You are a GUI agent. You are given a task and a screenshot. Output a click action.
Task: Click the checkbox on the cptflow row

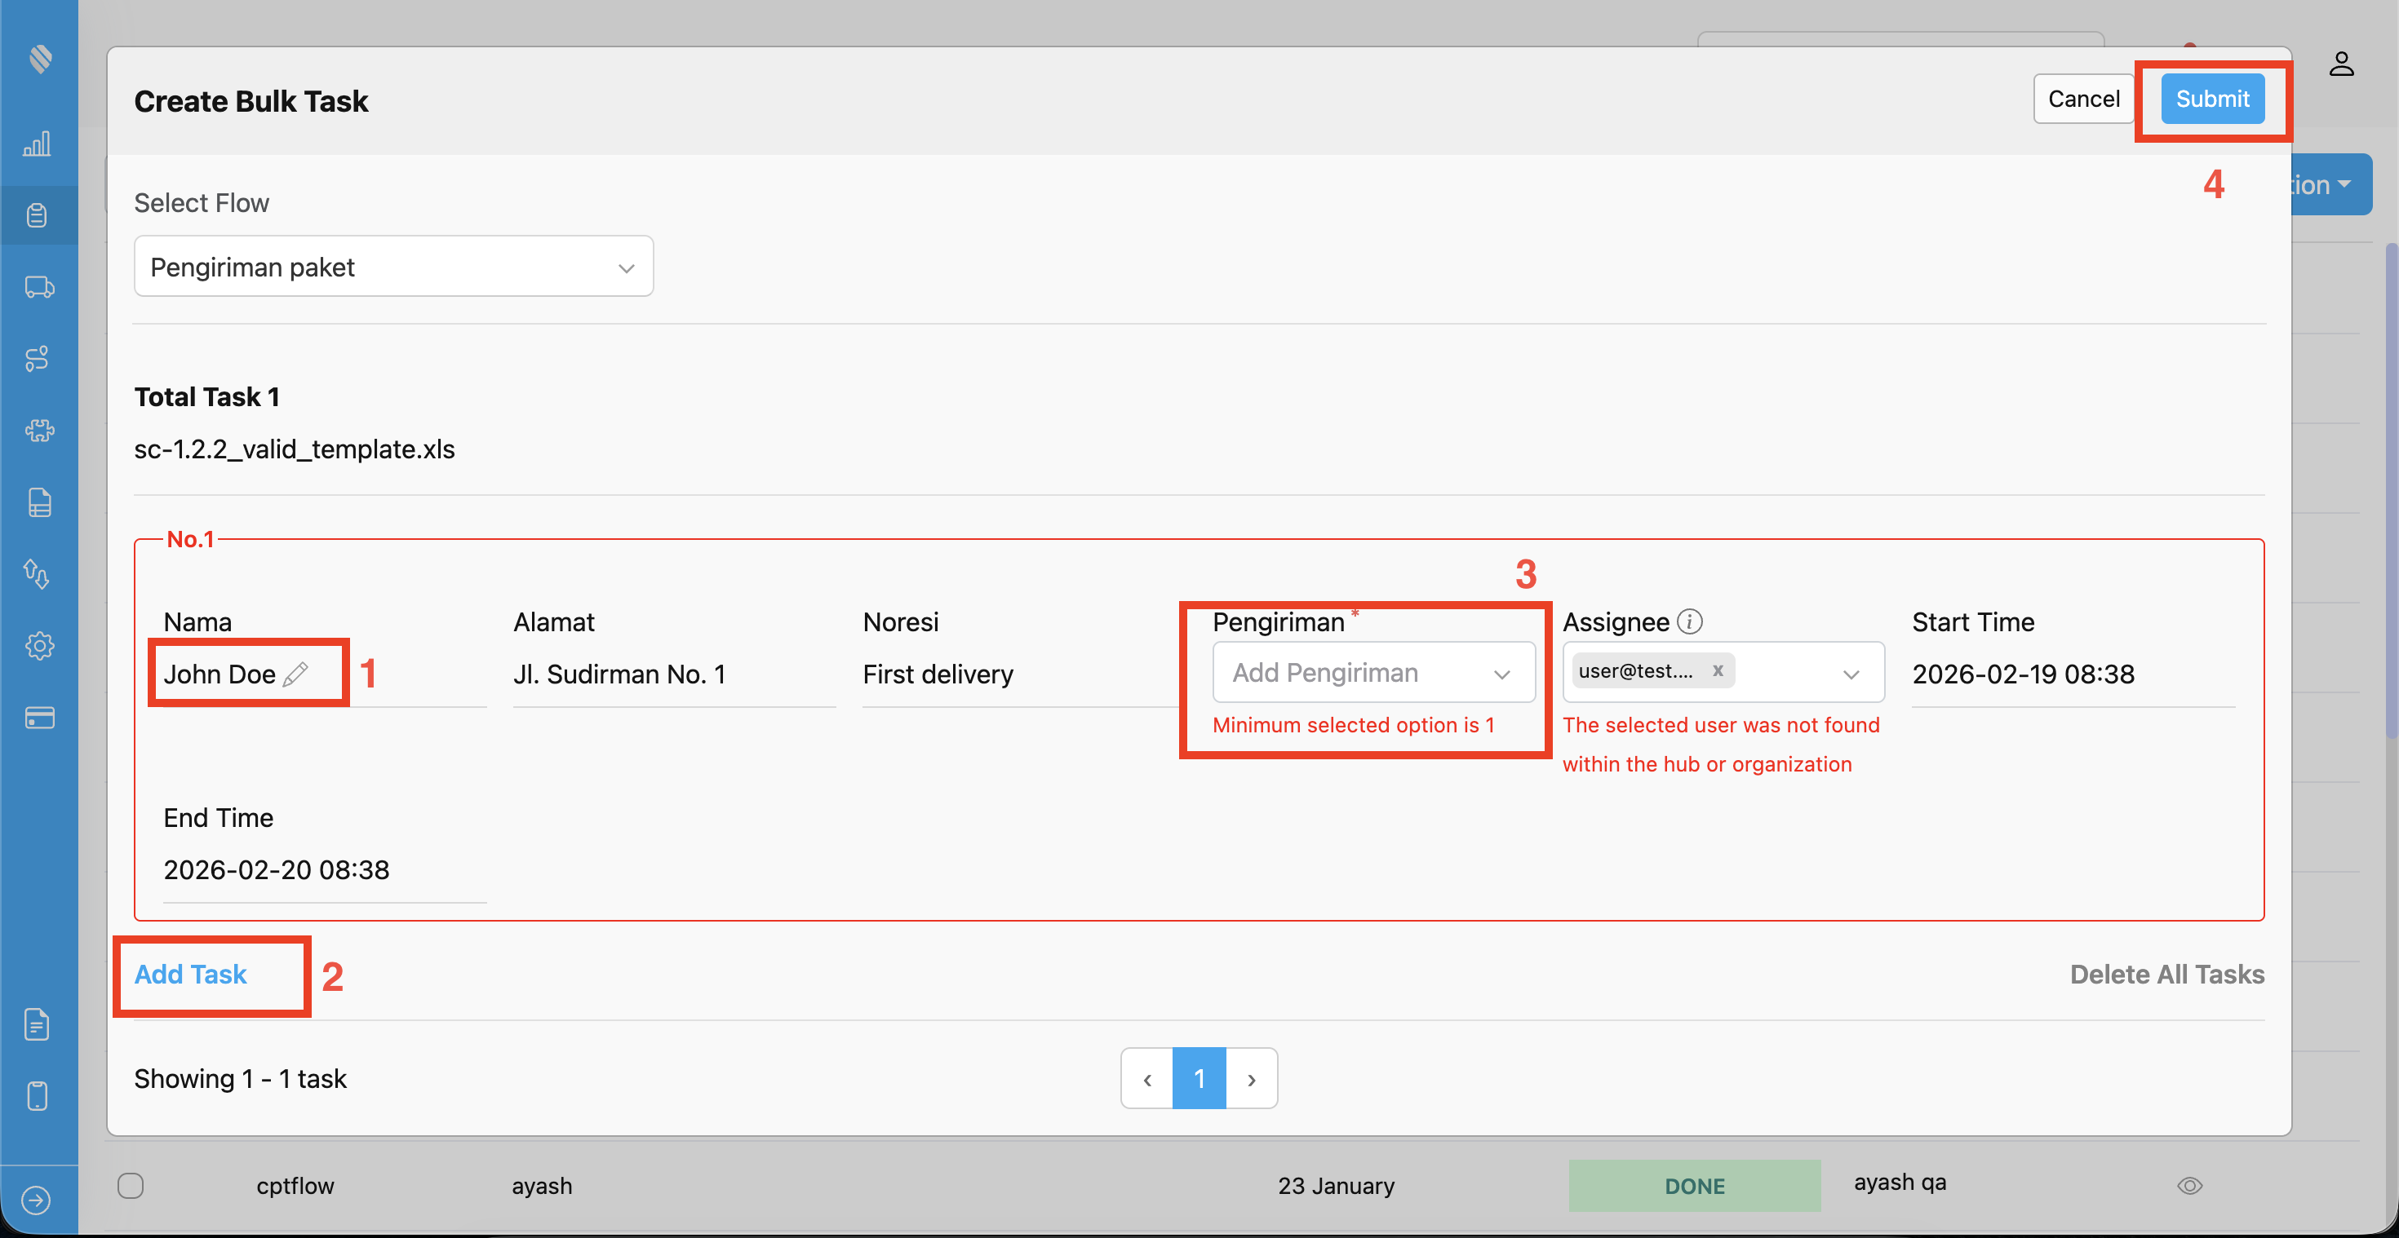(x=131, y=1185)
